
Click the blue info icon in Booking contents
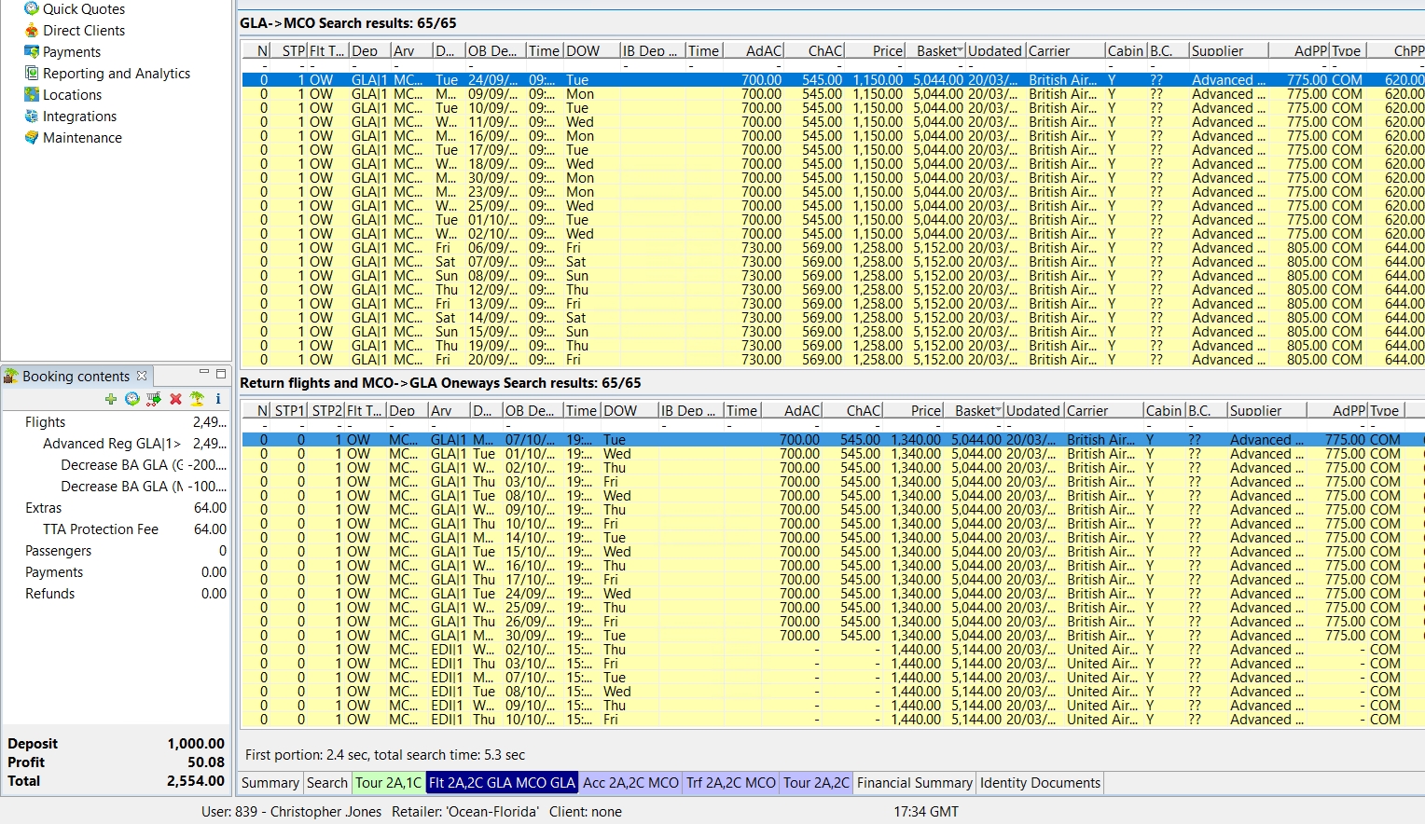[x=218, y=399]
